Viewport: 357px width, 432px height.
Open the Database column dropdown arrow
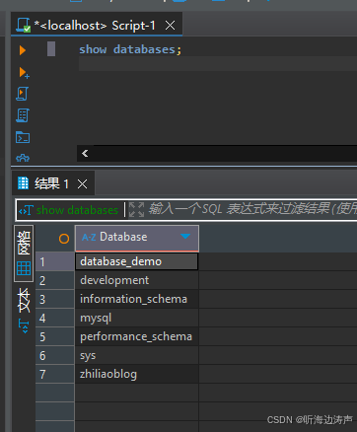click(185, 237)
